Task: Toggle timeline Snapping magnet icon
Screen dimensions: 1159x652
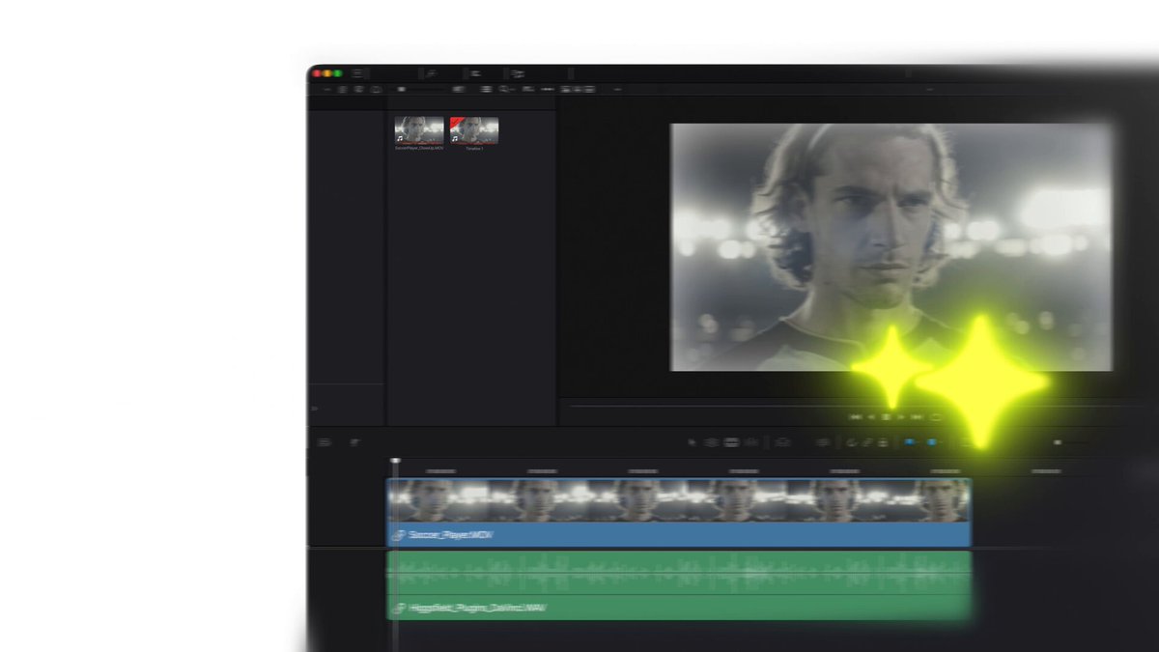Action: point(851,442)
